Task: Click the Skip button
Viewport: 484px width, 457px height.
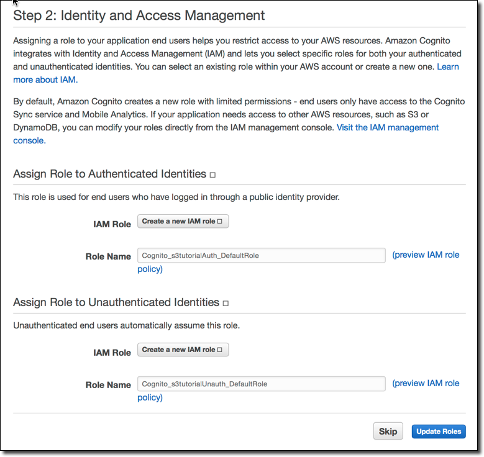Action: click(388, 431)
